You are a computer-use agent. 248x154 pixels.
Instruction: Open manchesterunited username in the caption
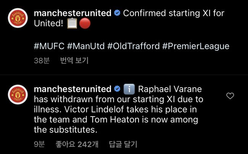(x=72, y=13)
